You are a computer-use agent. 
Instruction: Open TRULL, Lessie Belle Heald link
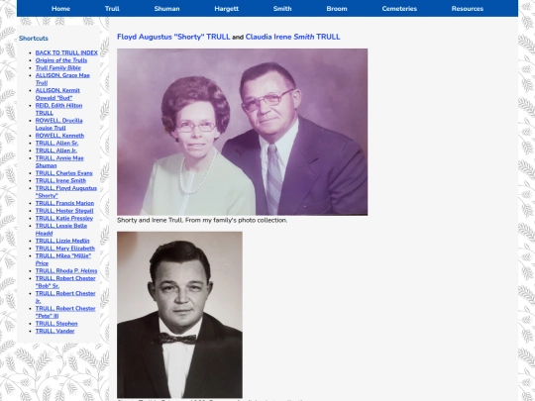61,229
